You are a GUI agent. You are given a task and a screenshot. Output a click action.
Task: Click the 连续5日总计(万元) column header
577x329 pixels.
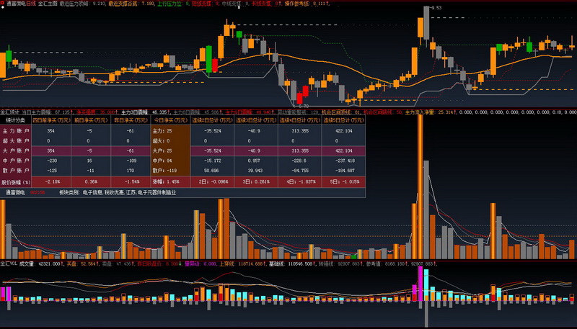click(344, 120)
